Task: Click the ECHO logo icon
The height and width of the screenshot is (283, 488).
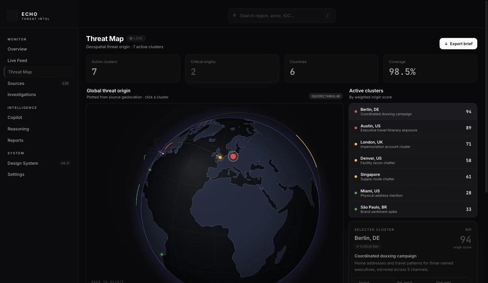Action: click(x=12, y=16)
